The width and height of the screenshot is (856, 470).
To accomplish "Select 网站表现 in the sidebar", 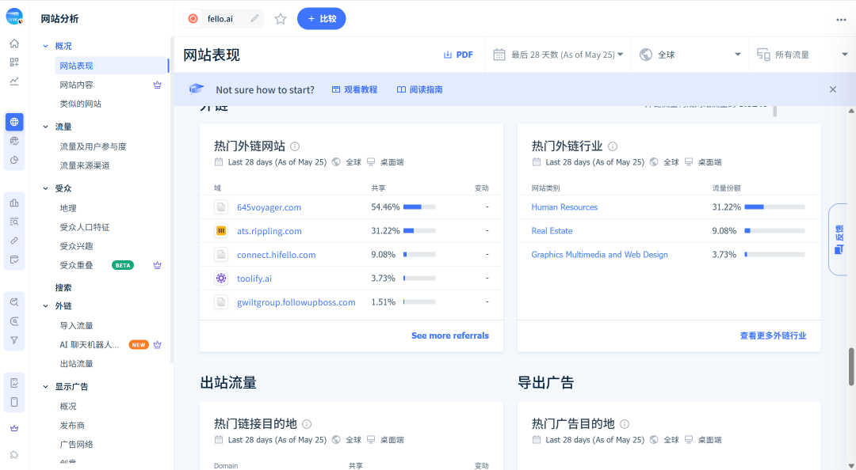I will click(111, 66).
